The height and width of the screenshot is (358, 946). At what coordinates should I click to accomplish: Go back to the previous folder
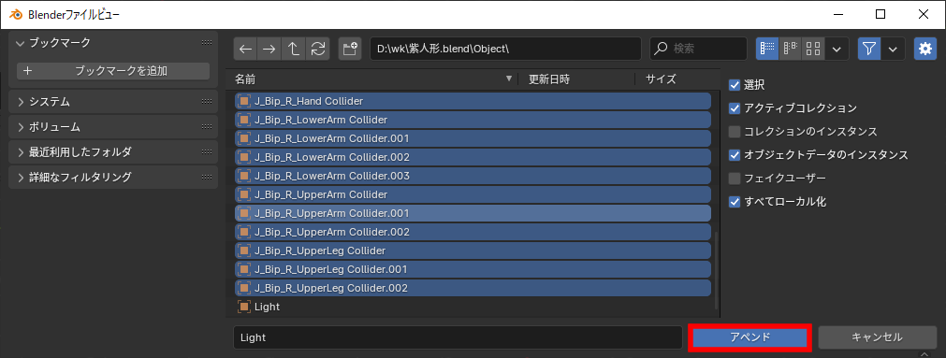[x=245, y=50]
